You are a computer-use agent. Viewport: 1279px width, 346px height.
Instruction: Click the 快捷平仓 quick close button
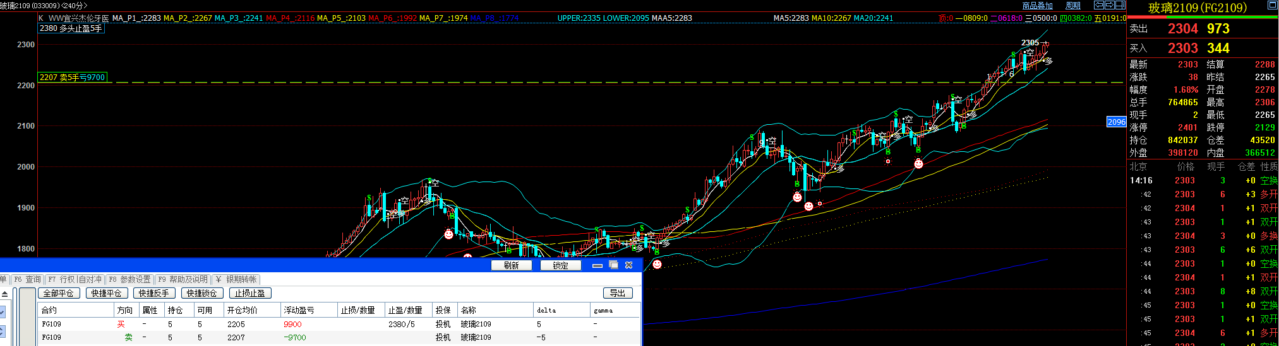coord(106,293)
